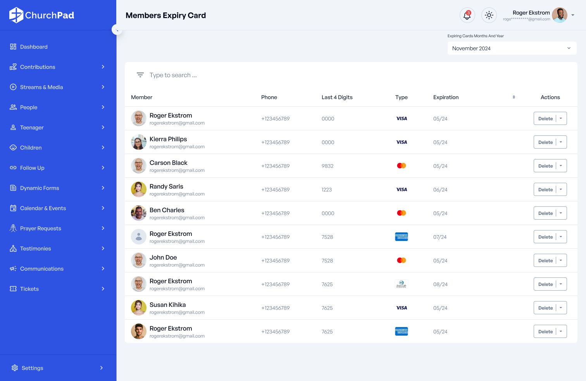Click the Calendar & Events icon
This screenshot has width=586, height=381.
point(13,208)
